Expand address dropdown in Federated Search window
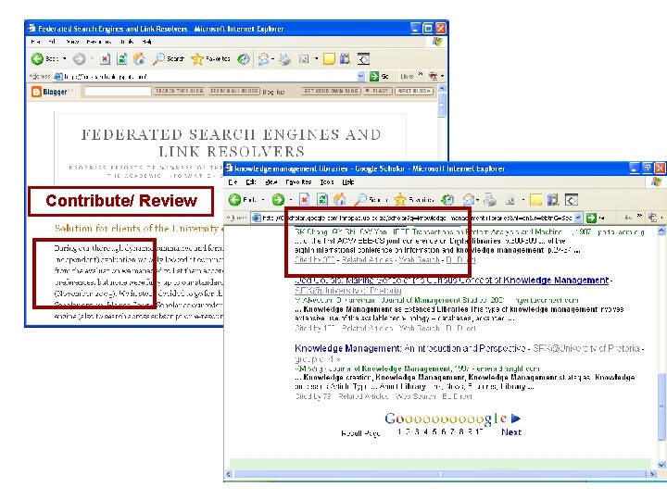Image resolution: width=667 pixels, height=500 pixels. tap(361, 77)
